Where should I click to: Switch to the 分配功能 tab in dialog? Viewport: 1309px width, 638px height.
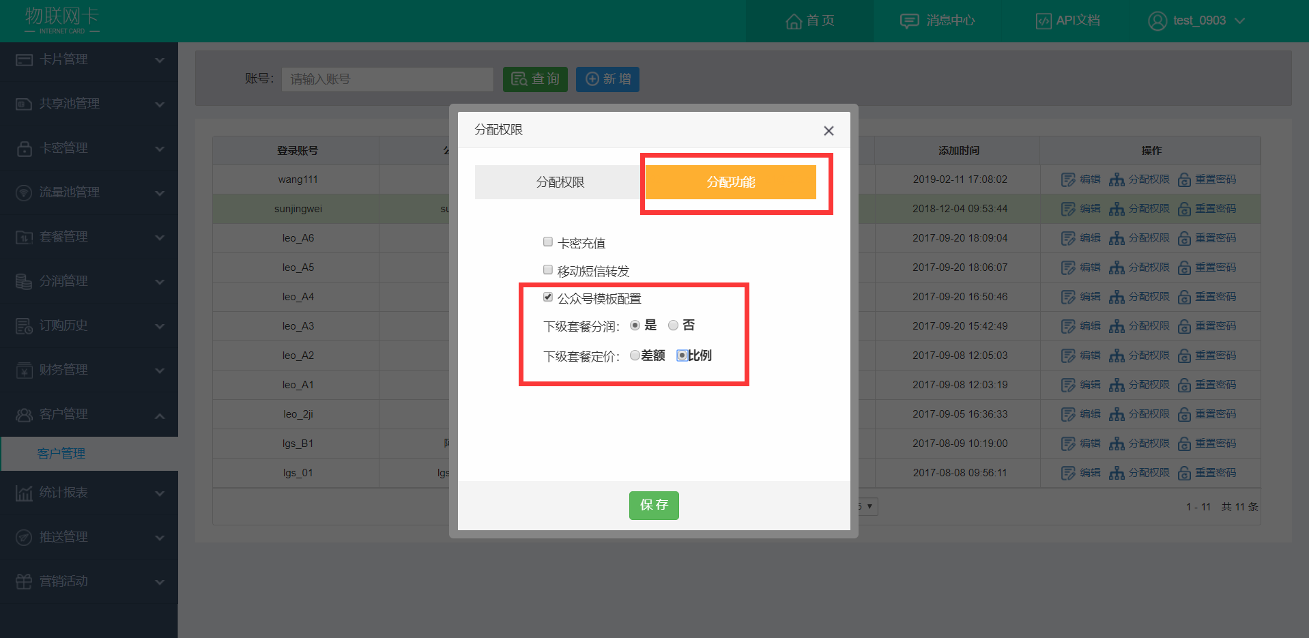[x=731, y=182]
